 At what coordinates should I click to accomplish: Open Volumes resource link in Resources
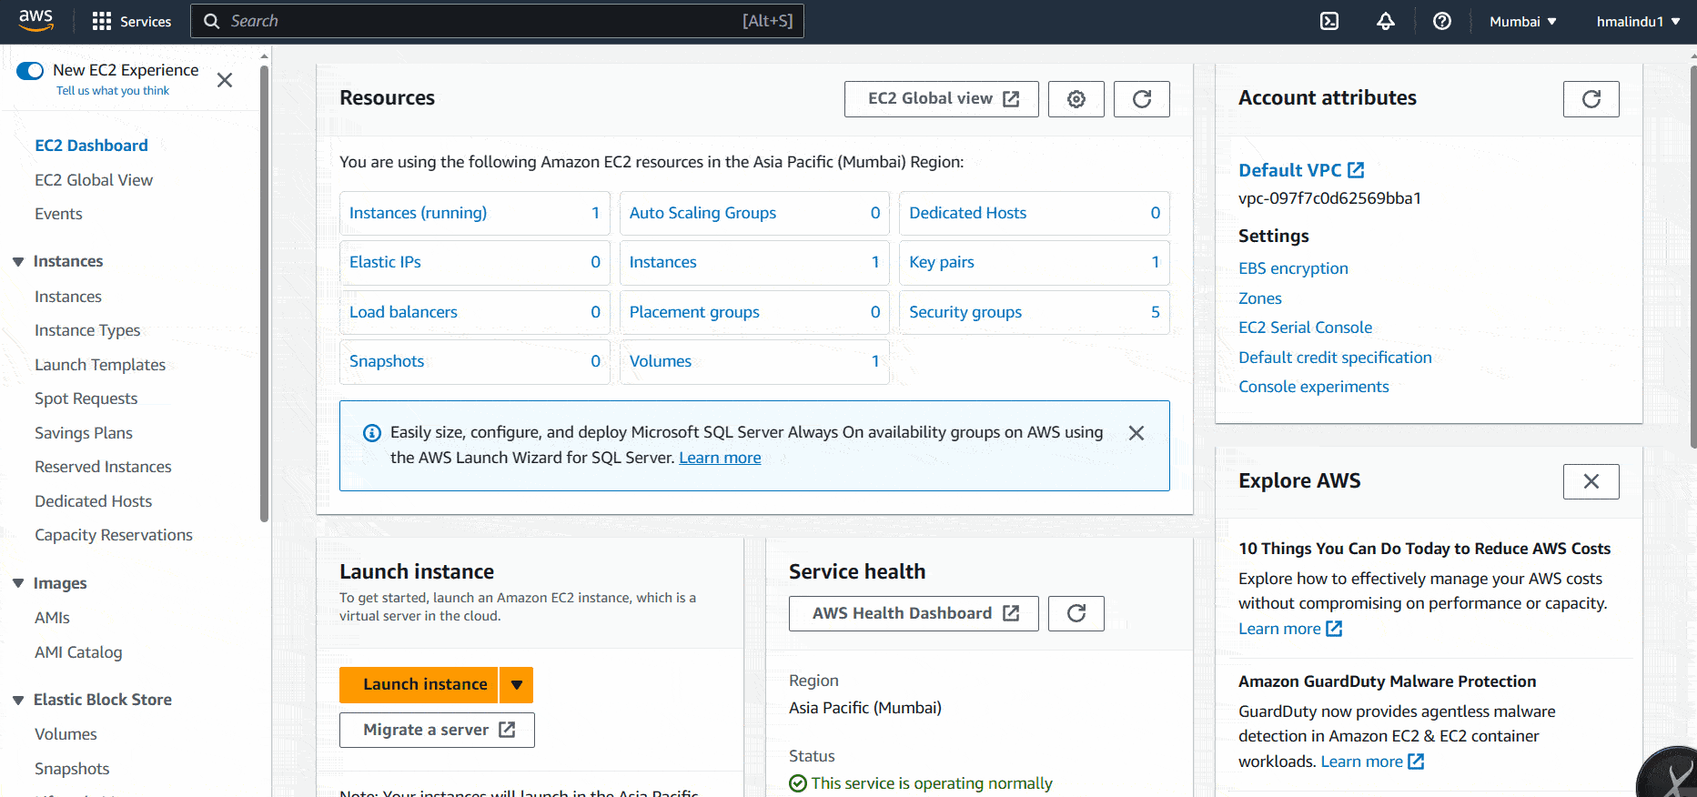coord(661,361)
